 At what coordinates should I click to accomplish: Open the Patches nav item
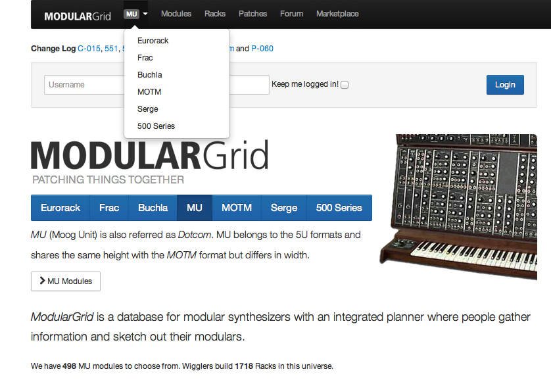[x=252, y=14]
